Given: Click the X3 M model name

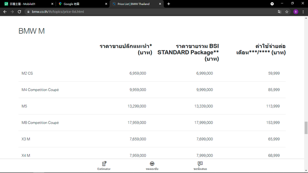Looking at the screenshot, I should click(x=26, y=139).
